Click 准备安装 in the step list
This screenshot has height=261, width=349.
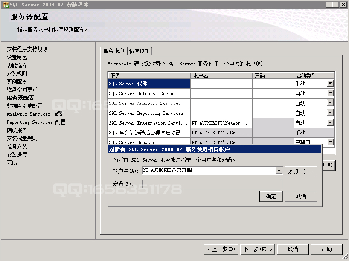tap(17, 146)
